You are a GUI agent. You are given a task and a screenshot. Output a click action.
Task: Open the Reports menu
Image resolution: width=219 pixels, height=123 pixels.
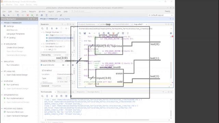click(33, 11)
